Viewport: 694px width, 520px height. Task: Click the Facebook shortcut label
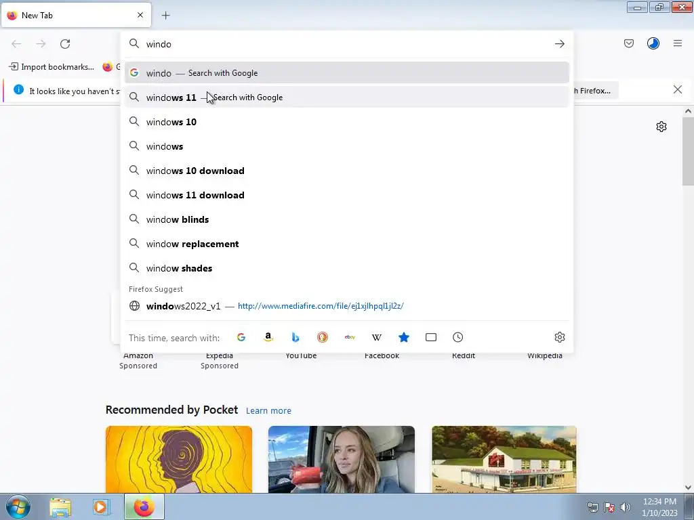tap(382, 356)
